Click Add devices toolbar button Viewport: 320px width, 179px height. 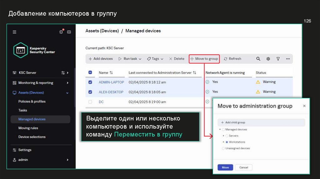[x=101, y=59]
